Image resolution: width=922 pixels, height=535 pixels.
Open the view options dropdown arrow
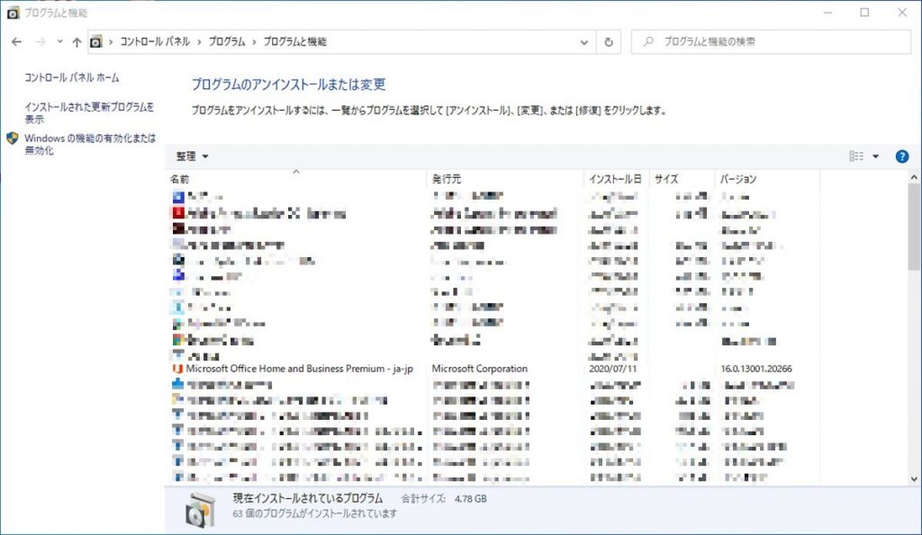click(x=875, y=156)
